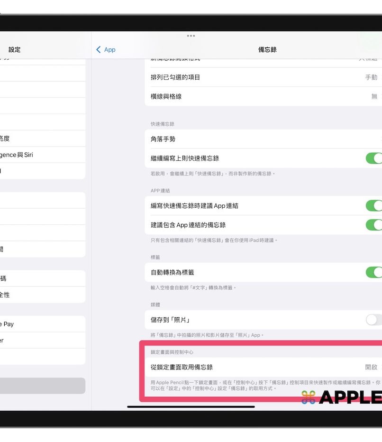Screen dimensions: 382x442
Task: Tap the home indicator bar at bottom
Action: pyautogui.click(x=191, y=406)
